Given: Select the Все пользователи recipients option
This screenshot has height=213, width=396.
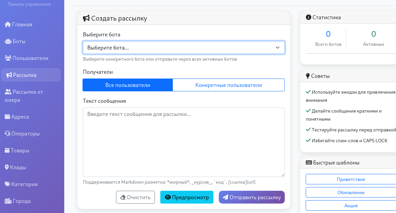Looking at the screenshot, I should pos(127,85).
